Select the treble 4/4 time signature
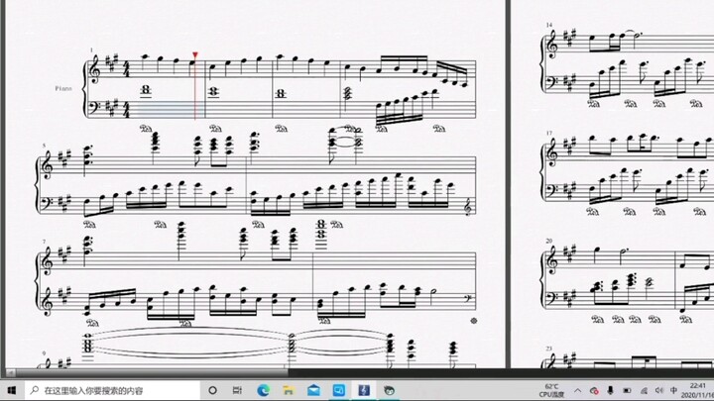Screen dimensions: 714x401 pyautogui.click(x=127, y=71)
